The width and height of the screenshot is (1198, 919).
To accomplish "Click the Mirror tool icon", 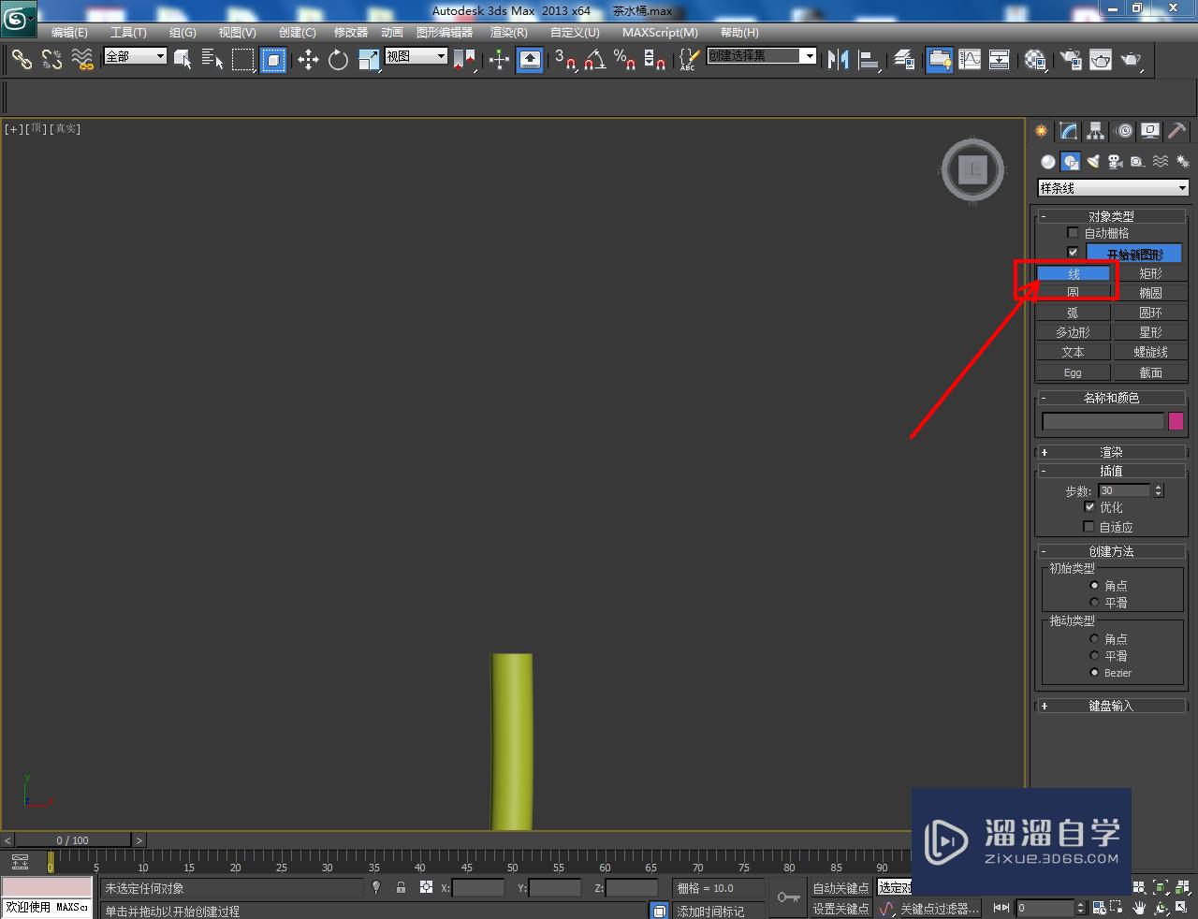I will coord(839,60).
